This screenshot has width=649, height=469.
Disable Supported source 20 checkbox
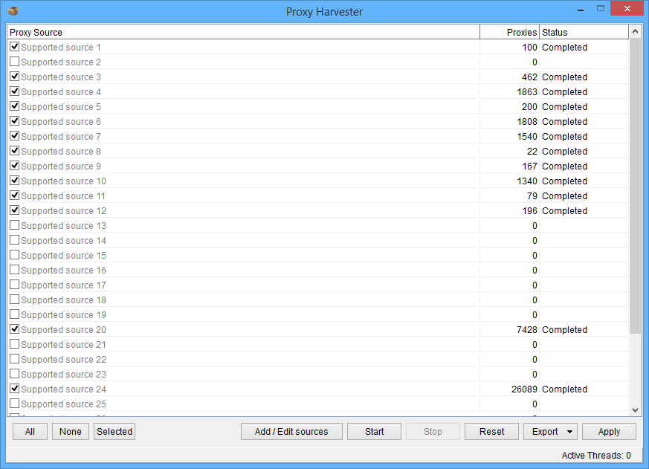(x=14, y=329)
